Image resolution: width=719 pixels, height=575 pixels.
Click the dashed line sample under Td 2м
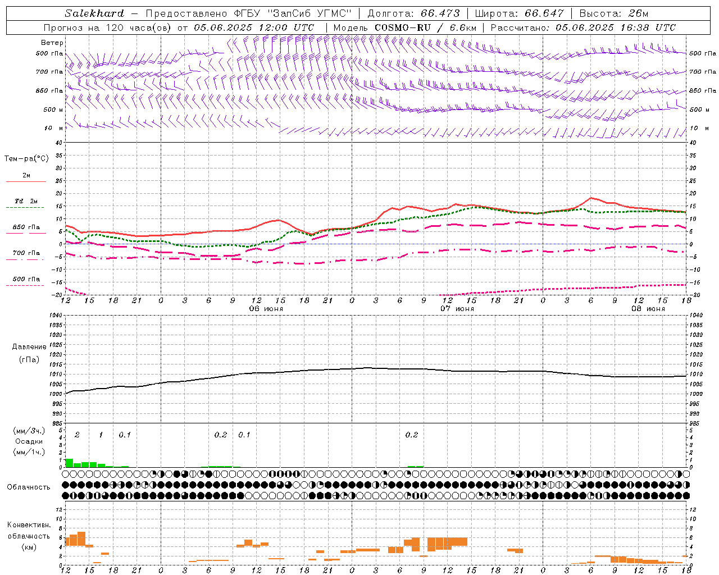click(x=25, y=208)
